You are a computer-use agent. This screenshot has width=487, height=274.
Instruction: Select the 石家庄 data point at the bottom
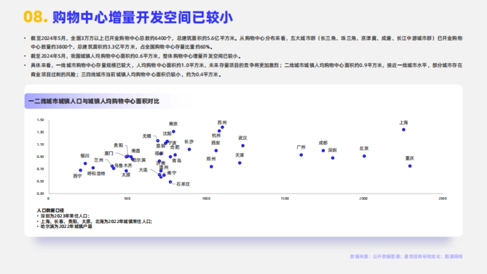coord(170,182)
